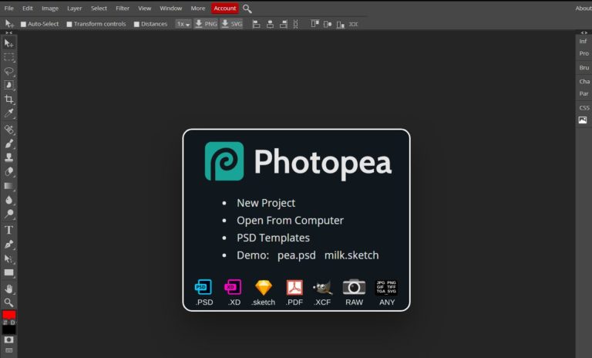
Task: Click the black background color swatch
Action: (8, 329)
